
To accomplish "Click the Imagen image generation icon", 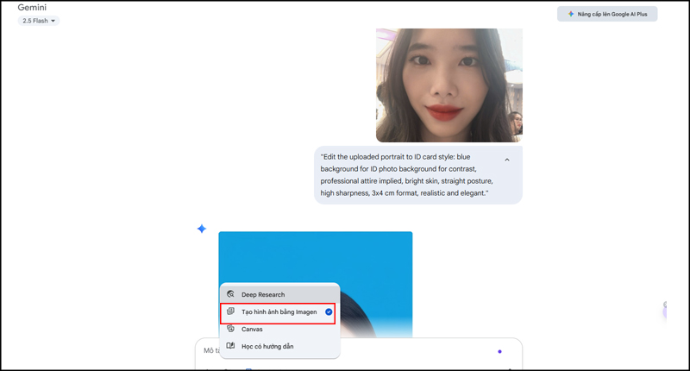I will (230, 311).
